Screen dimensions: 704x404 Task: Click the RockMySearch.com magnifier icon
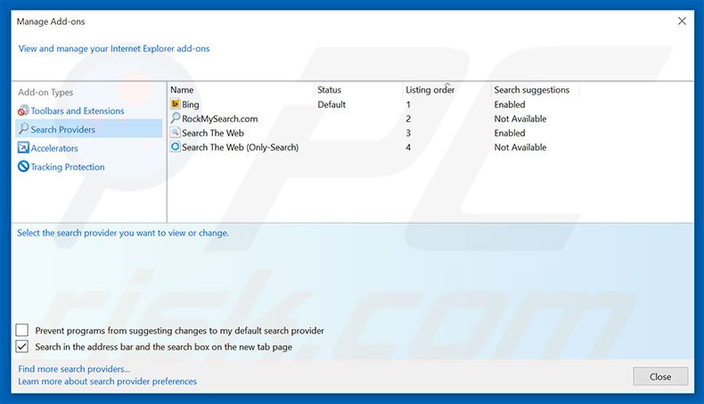pyautogui.click(x=175, y=119)
